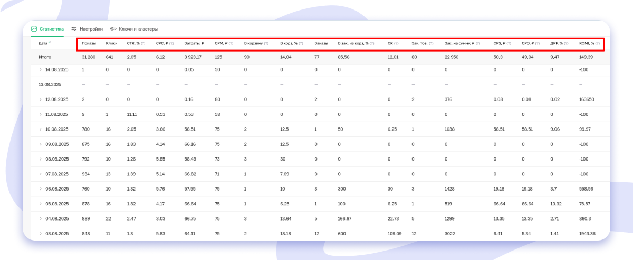
Task: Switch to the Настройки tab
Action: (x=87, y=29)
